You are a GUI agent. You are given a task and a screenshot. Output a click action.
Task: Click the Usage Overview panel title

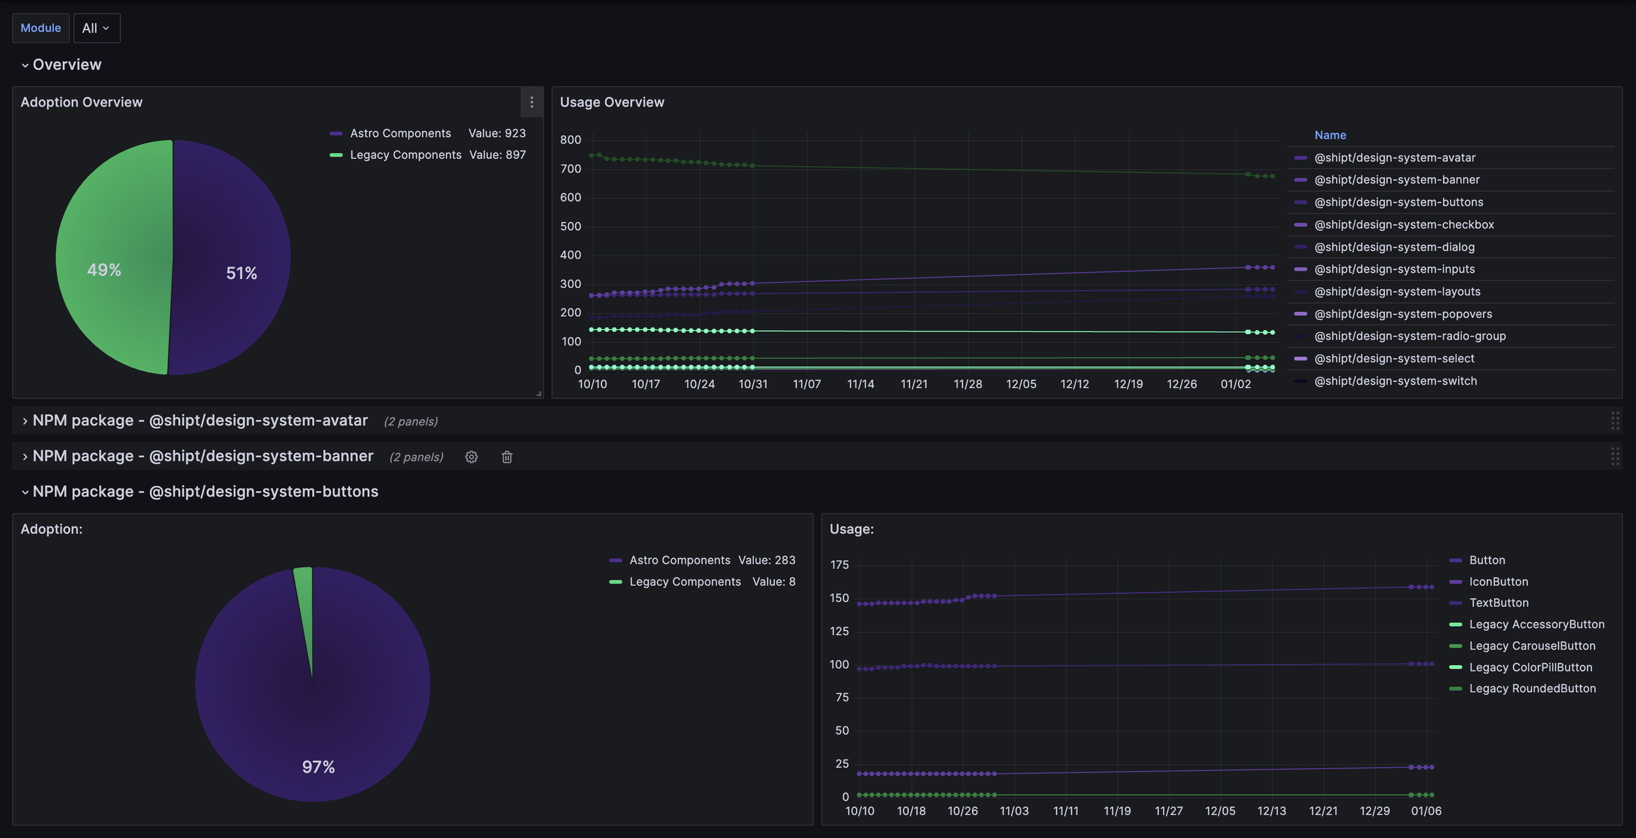pyautogui.click(x=611, y=102)
